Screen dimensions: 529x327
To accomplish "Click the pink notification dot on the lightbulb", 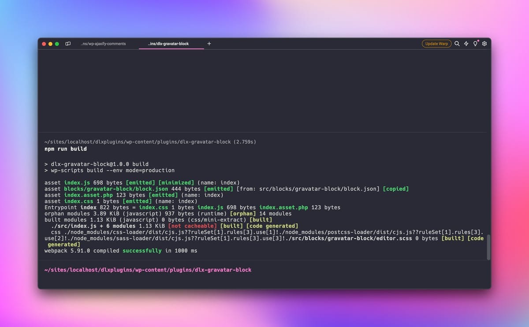I will 477,41.
